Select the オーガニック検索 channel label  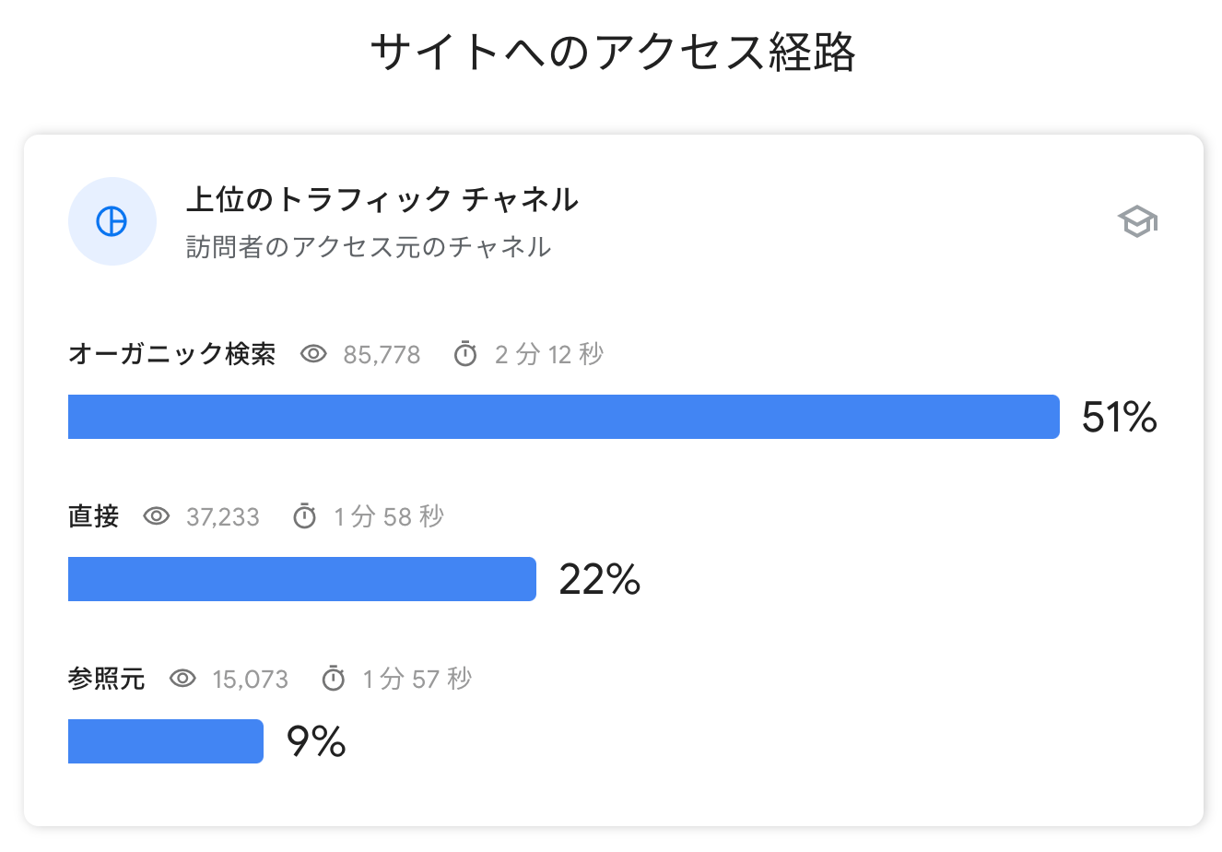172,354
